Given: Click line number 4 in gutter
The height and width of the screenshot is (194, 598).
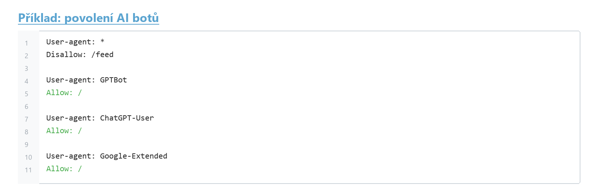Looking at the screenshot, I should click(x=27, y=81).
